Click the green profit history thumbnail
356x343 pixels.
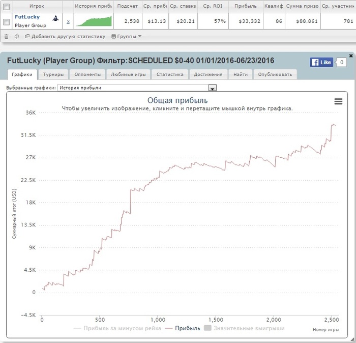94,21
